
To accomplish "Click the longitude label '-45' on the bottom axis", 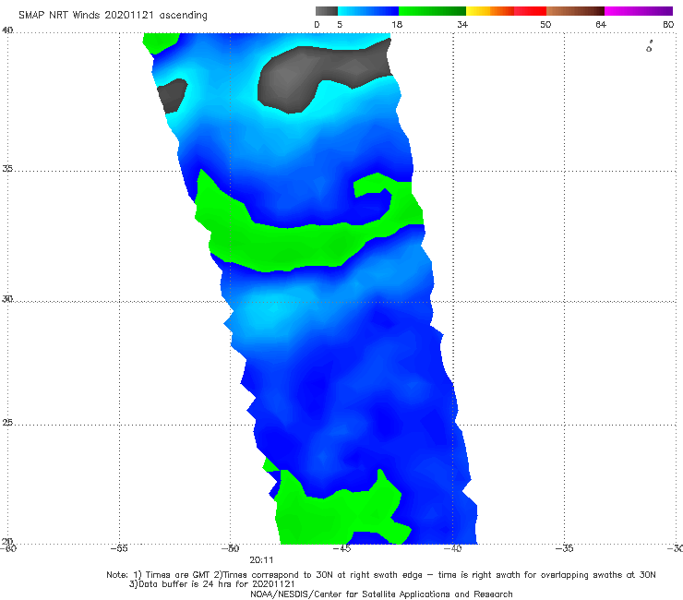I will coord(341,548).
